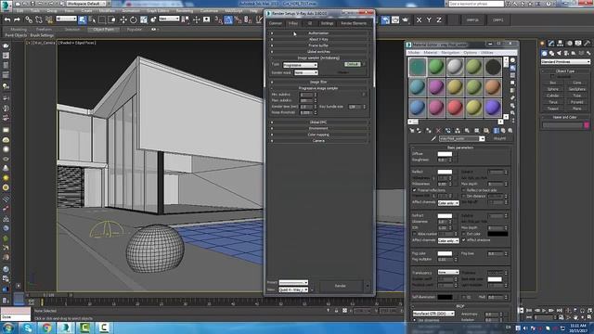This screenshot has height=334, width=594.
Task: Expand the Frame buffer rollout
Action: coord(318,45)
